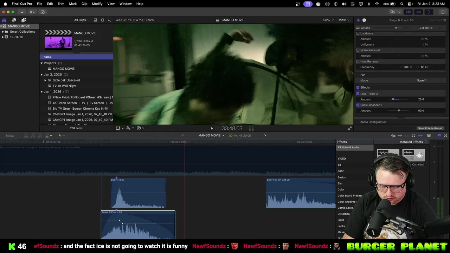This screenshot has width=450, height=253.
Task: Open the Installed Effects dropdown
Action: [413, 142]
